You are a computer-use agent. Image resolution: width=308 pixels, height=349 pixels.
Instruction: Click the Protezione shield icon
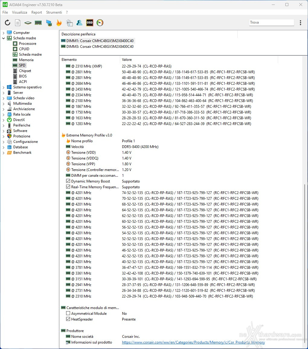pos(9,136)
